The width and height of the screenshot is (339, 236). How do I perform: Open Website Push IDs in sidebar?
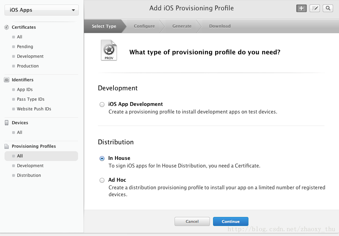tap(34, 109)
